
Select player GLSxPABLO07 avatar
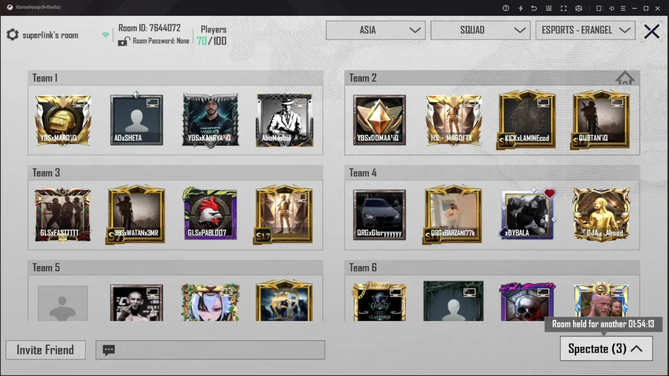point(210,214)
